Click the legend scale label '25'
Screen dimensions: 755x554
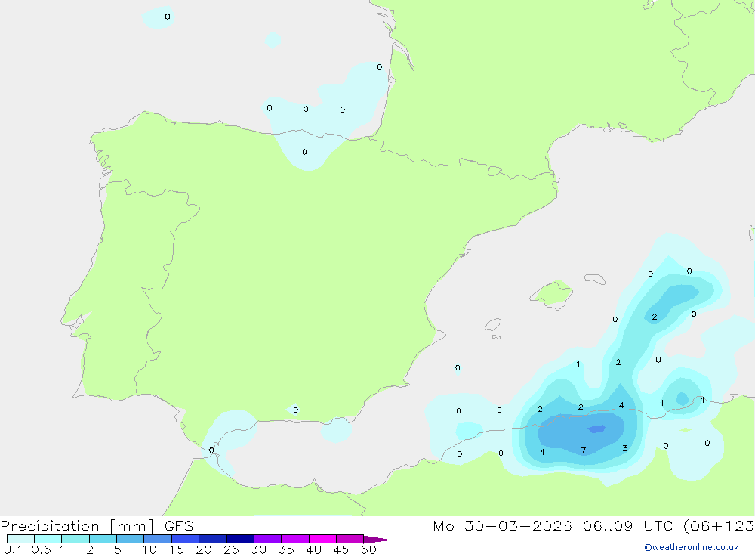(231, 549)
